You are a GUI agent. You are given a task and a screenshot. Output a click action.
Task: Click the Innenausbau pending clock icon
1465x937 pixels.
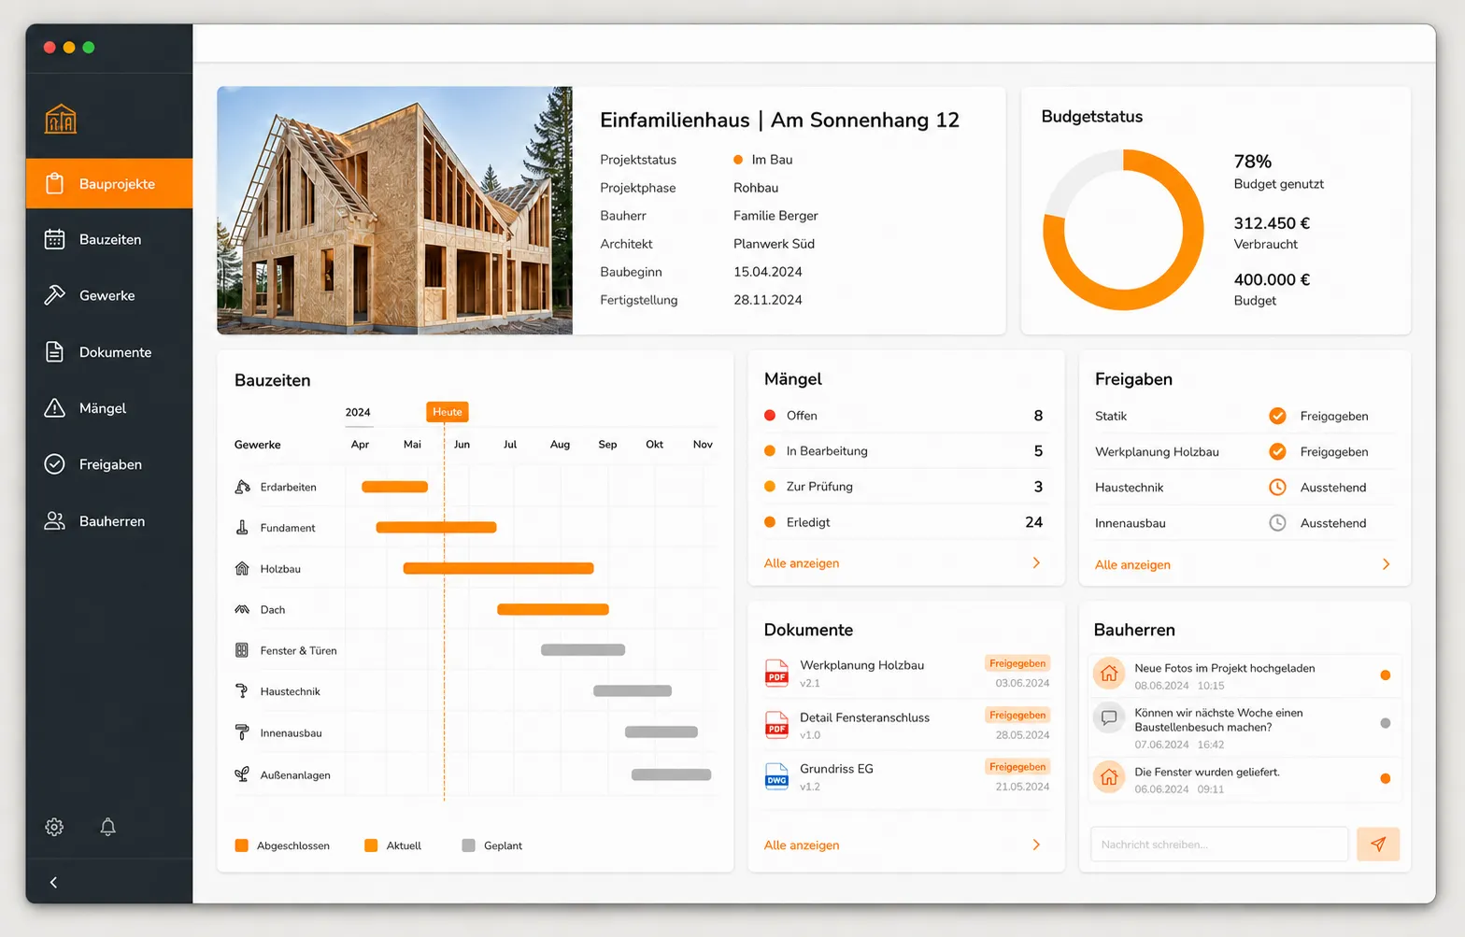1277,523
